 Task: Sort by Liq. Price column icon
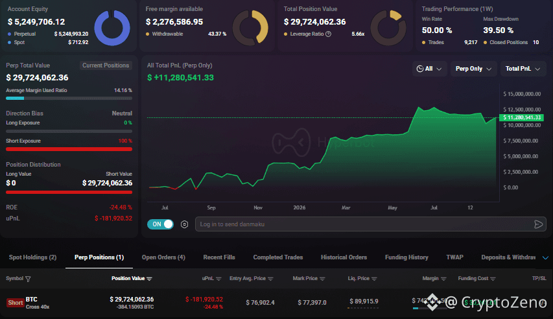point(374,279)
